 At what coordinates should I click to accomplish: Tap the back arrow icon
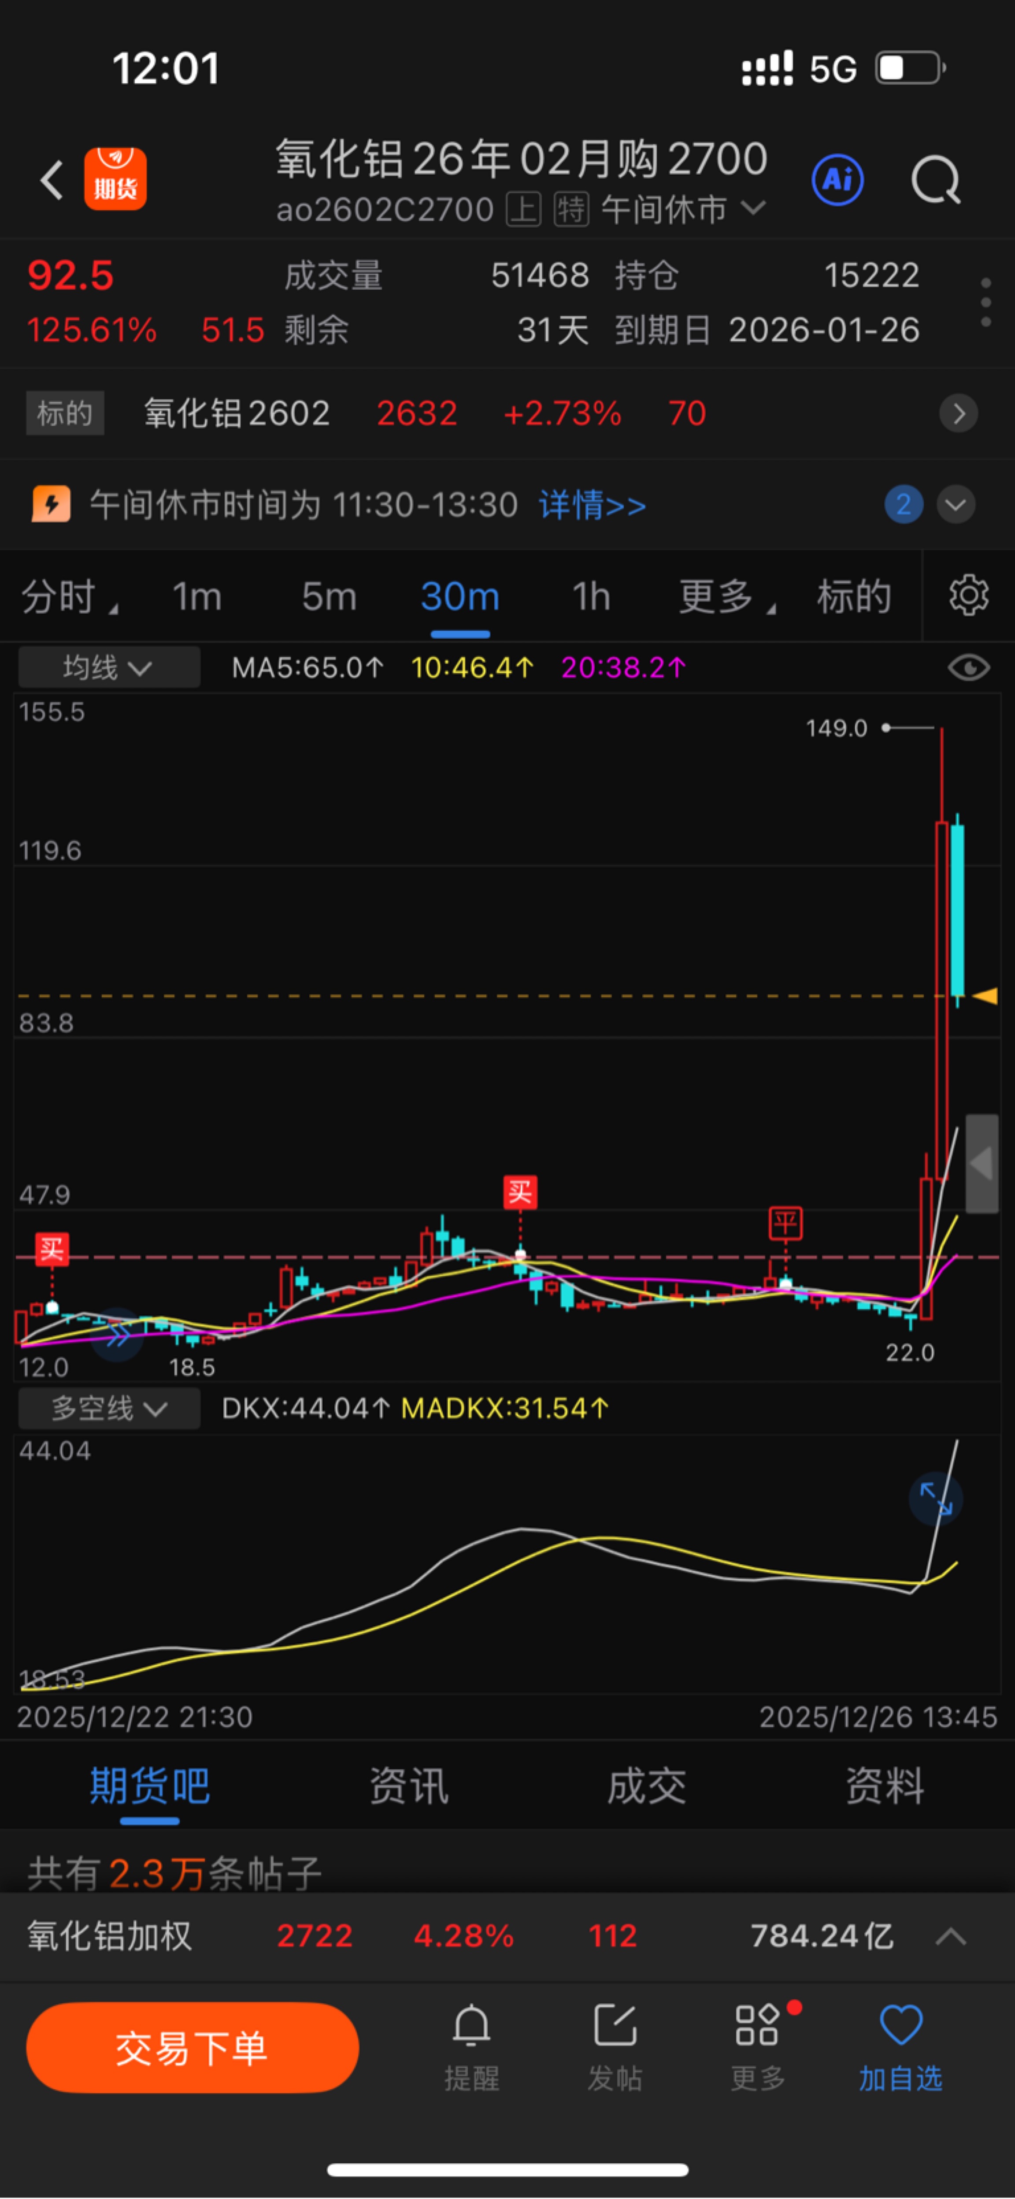pyautogui.click(x=51, y=180)
